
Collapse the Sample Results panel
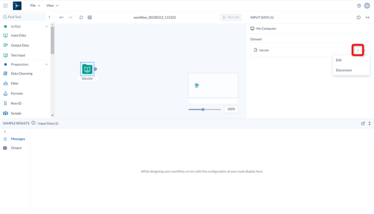coord(369,123)
